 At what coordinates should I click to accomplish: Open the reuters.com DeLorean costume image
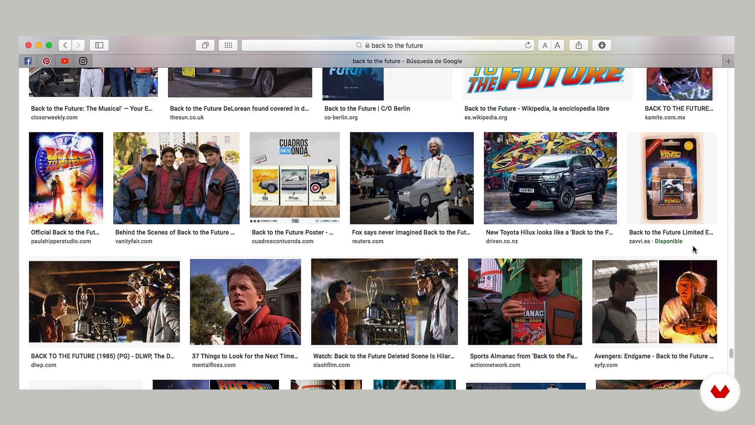(x=412, y=178)
